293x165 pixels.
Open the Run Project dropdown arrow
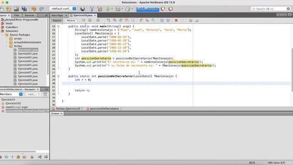112,9
